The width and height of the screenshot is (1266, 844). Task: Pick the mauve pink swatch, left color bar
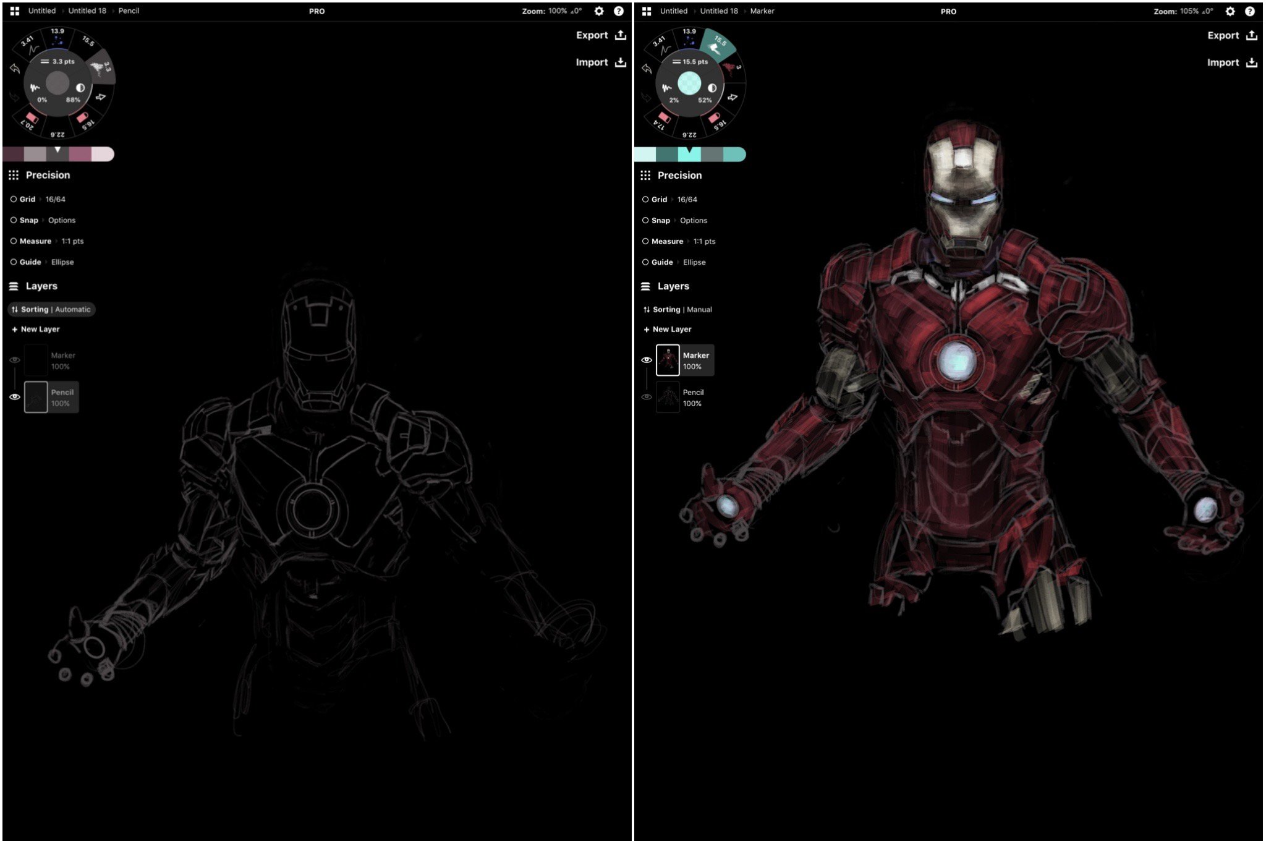click(x=80, y=154)
